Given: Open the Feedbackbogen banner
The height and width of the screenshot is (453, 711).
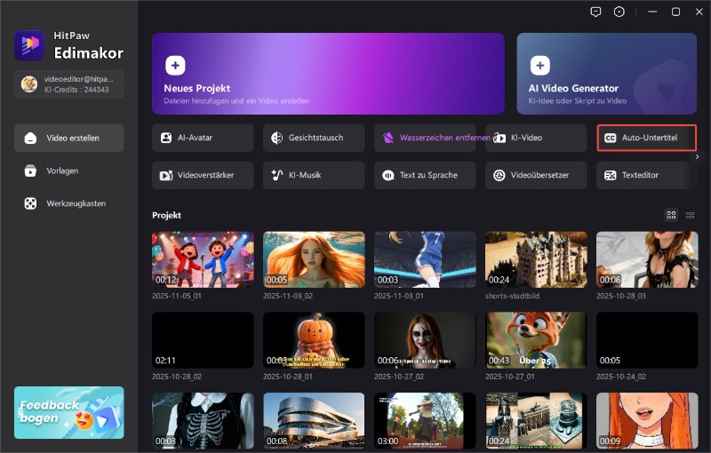Looking at the screenshot, I should pyautogui.click(x=69, y=412).
